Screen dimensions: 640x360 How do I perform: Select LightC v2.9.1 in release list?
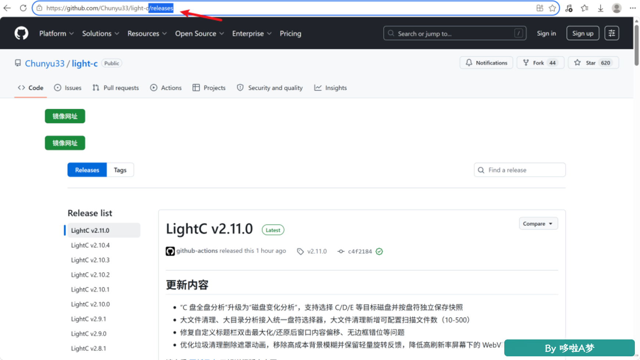coord(89,319)
